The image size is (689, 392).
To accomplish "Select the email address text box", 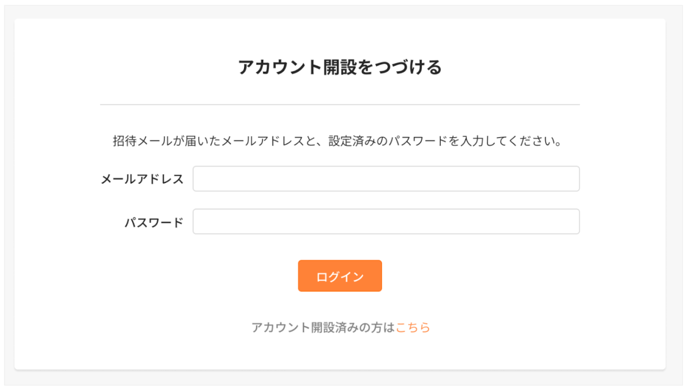I will [386, 179].
